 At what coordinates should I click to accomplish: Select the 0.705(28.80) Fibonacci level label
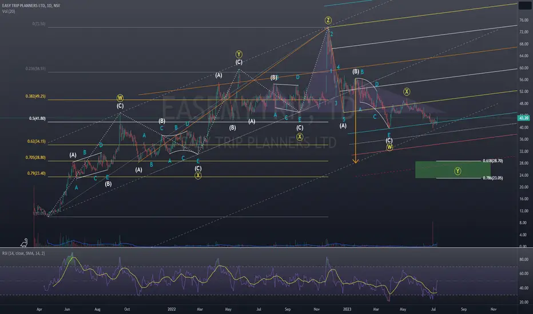tap(35, 158)
